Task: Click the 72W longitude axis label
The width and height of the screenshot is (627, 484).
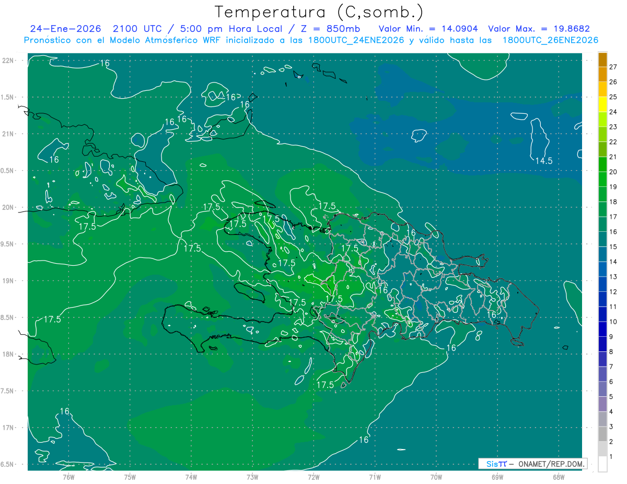Action: click(313, 477)
